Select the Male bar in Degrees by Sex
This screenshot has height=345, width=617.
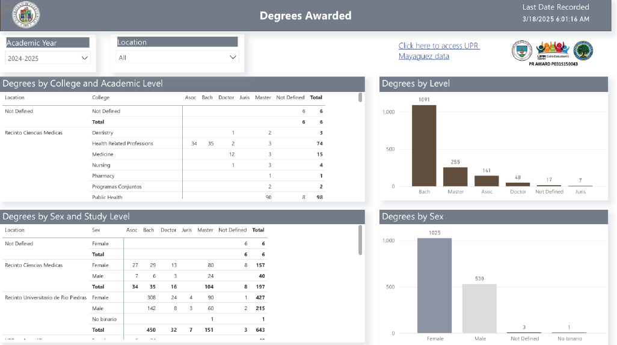480,308
